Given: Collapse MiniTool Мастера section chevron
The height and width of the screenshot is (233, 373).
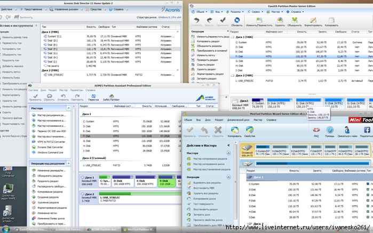Looking at the screenshot, I should point(228,153).
